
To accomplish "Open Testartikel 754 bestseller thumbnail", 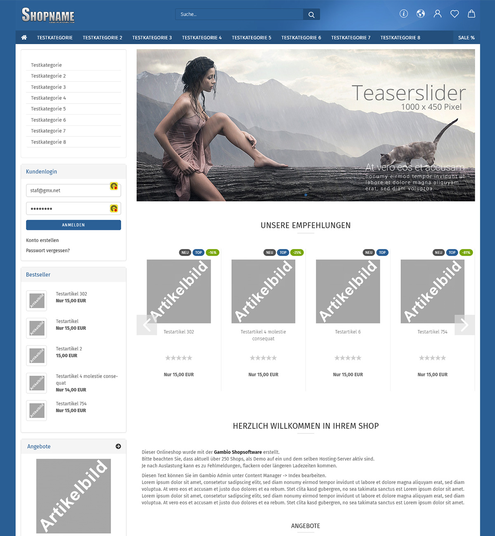I will (37, 410).
